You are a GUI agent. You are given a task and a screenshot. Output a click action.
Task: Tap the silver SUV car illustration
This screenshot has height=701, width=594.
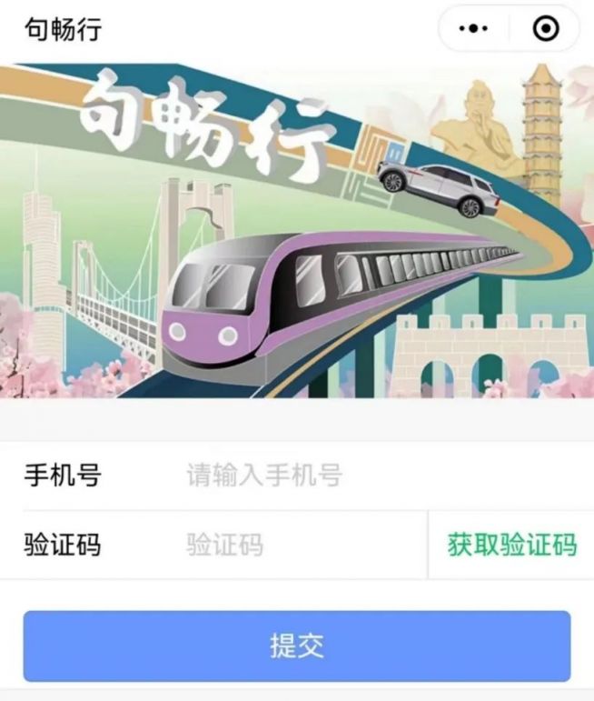pyautogui.click(x=438, y=189)
